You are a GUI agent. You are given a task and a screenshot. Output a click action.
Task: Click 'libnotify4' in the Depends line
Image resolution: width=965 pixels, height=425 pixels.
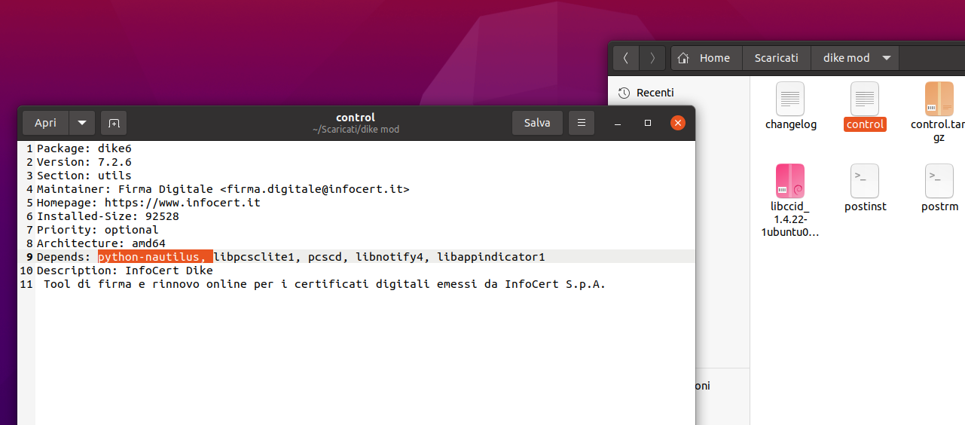389,257
